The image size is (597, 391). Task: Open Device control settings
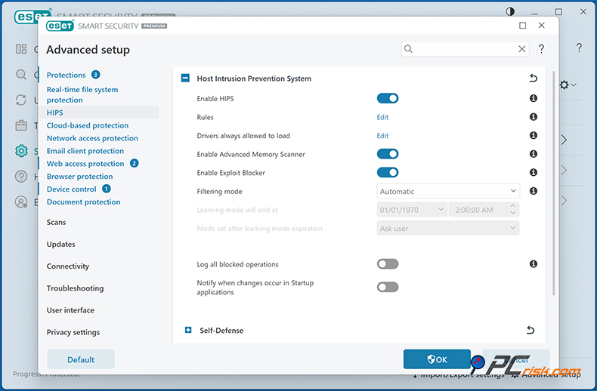[x=72, y=189]
